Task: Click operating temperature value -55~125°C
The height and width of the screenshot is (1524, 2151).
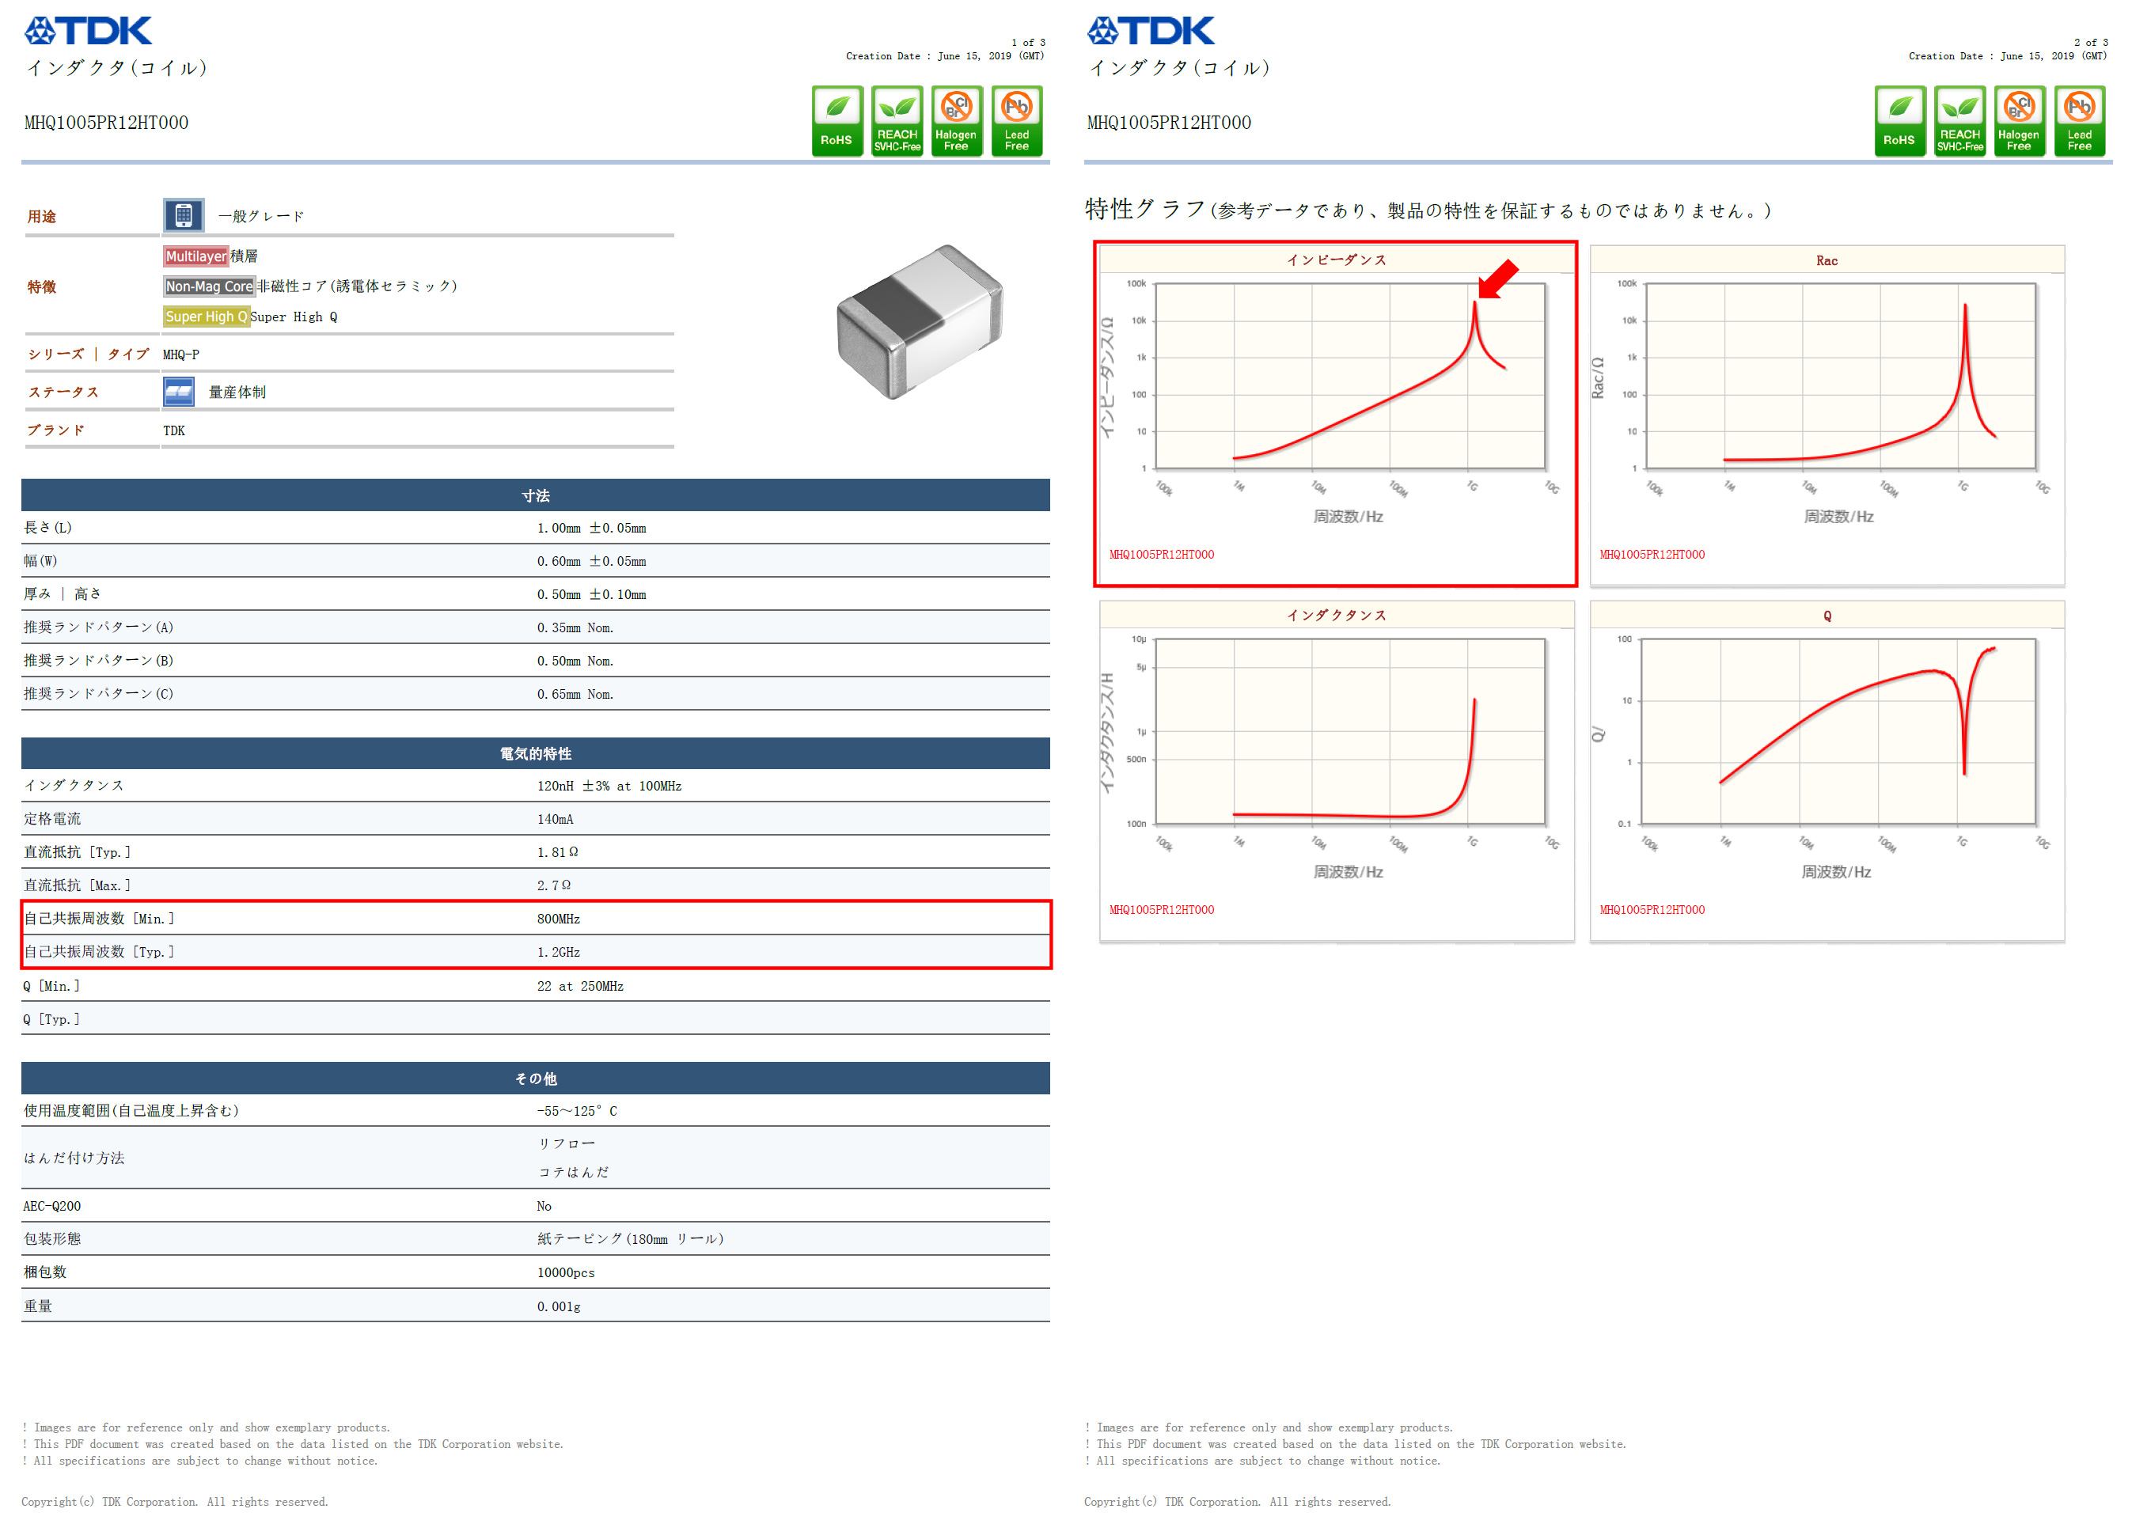Action: pos(577,1111)
